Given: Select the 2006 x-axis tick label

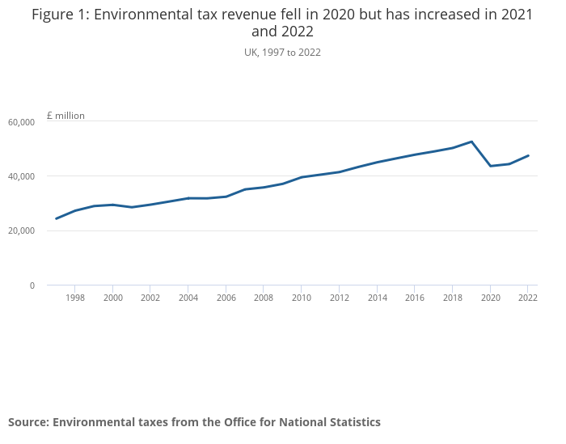Looking at the screenshot, I should (226, 298).
